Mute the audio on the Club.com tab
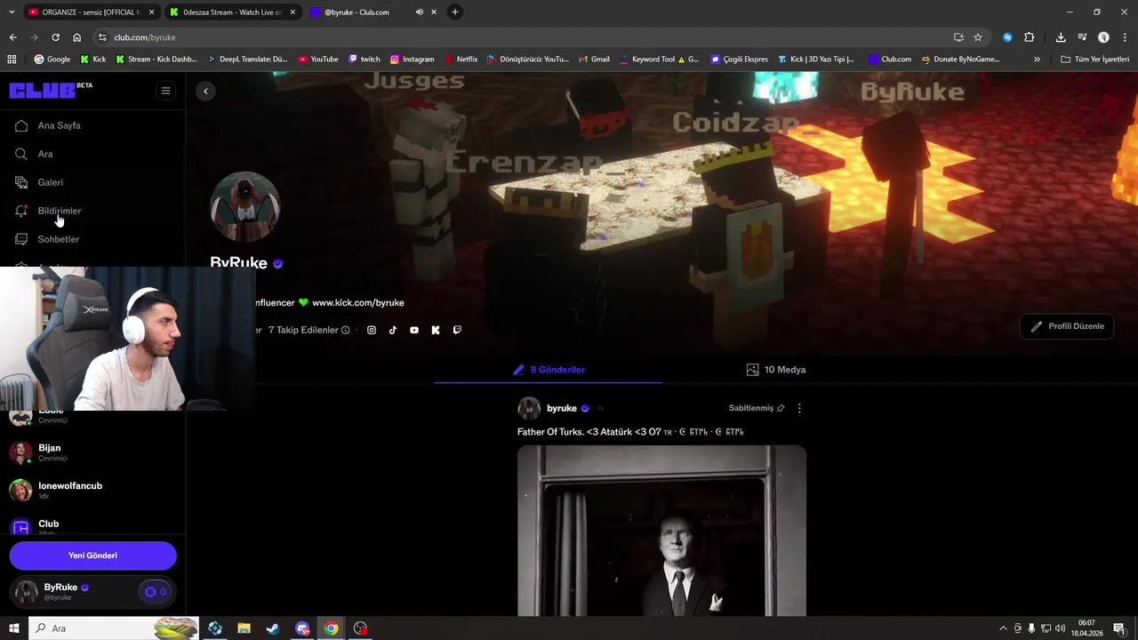 coord(420,12)
